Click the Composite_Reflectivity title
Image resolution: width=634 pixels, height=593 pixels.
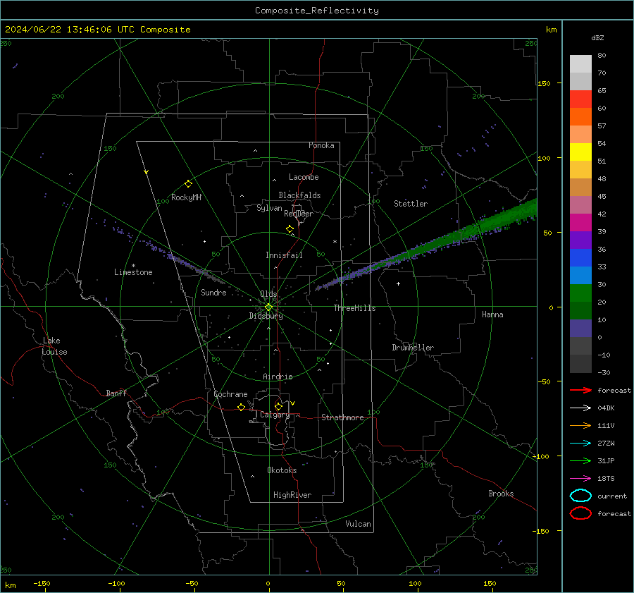(x=316, y=11)
